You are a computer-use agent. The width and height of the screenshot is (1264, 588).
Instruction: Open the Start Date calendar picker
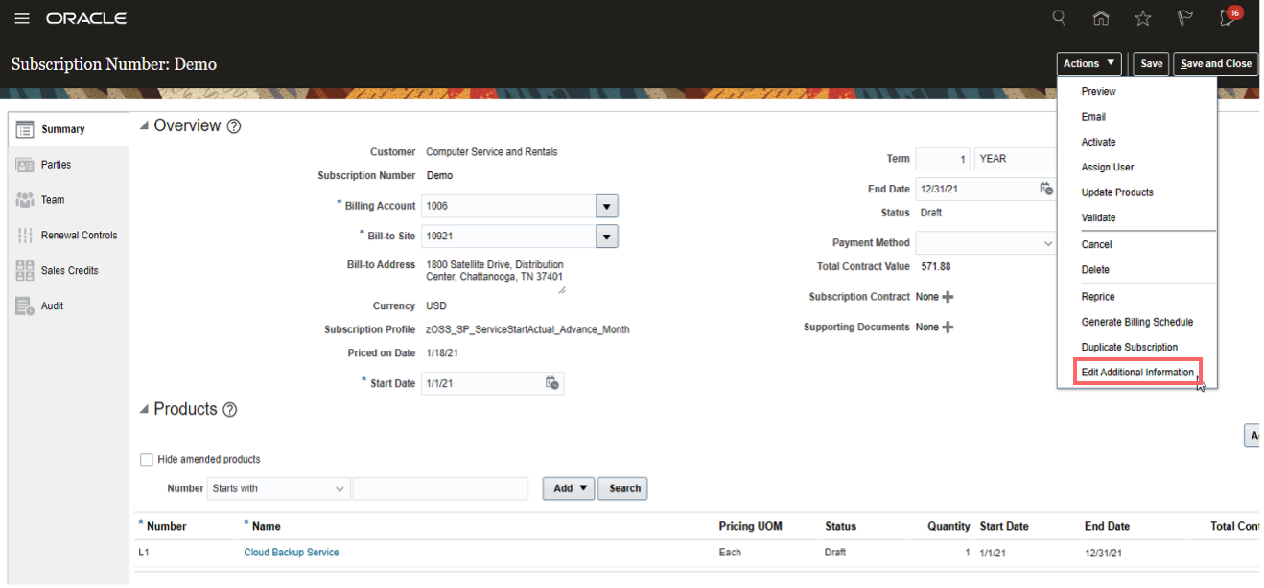(x=552, y=383)
